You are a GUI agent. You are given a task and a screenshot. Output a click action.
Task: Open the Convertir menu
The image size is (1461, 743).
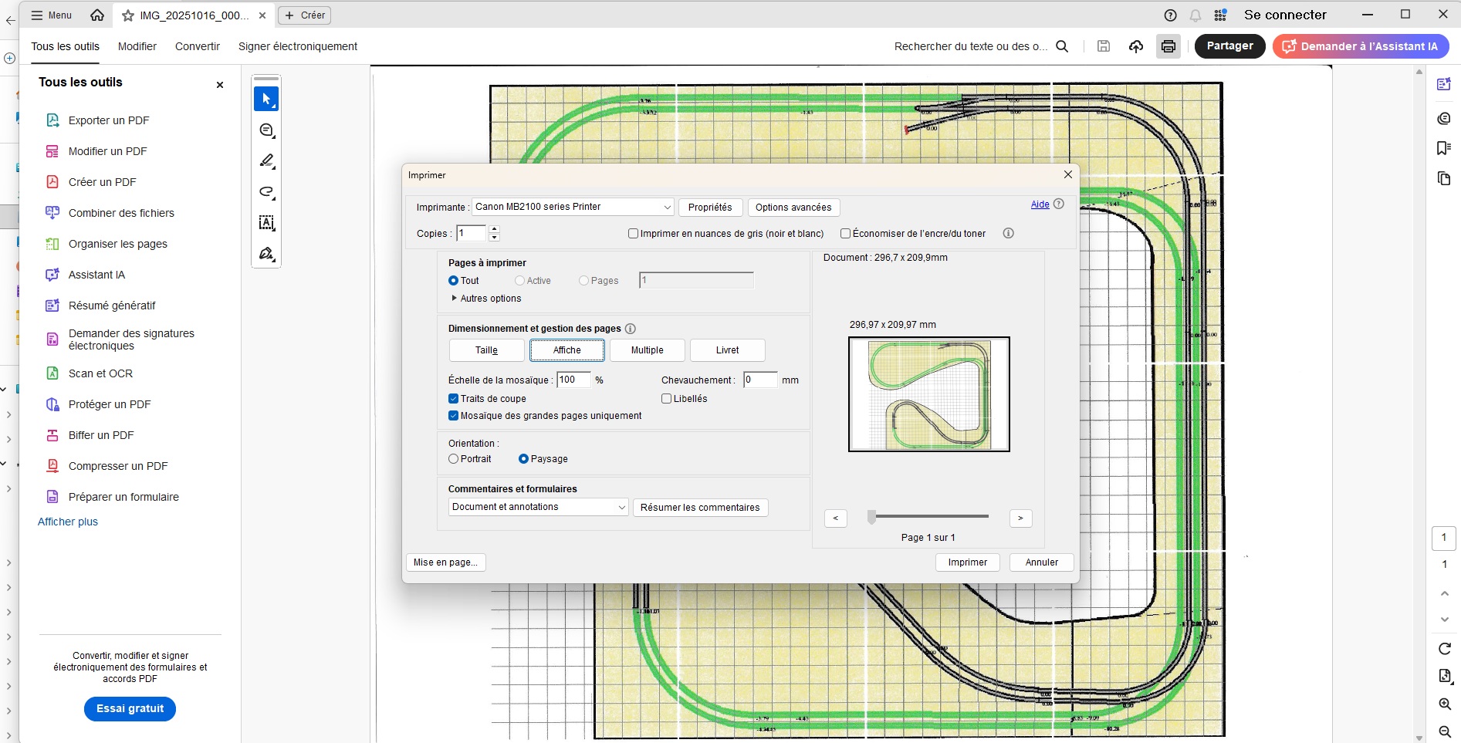197,46
